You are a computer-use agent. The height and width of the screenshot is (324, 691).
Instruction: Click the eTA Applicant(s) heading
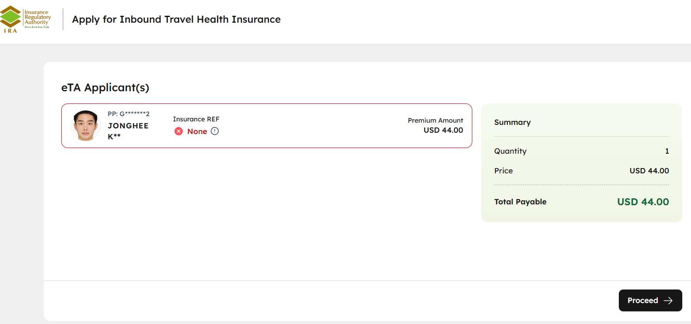point(105,88)
